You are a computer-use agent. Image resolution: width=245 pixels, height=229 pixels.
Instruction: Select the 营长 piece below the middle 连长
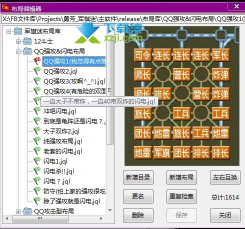(x=181, y=74)
